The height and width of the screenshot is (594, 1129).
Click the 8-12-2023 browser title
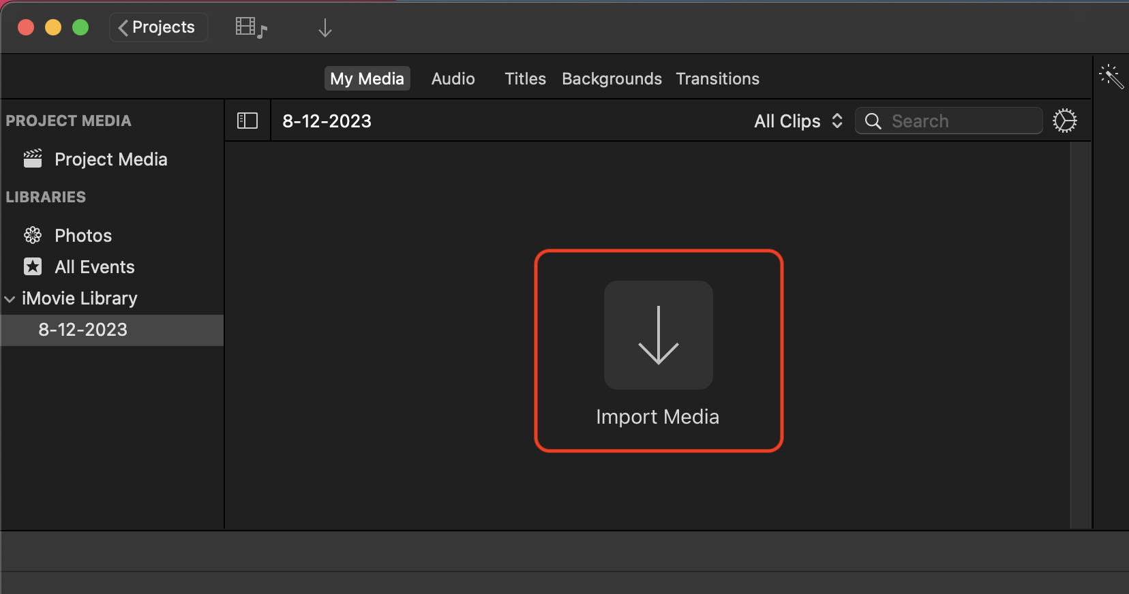(327, 121)
